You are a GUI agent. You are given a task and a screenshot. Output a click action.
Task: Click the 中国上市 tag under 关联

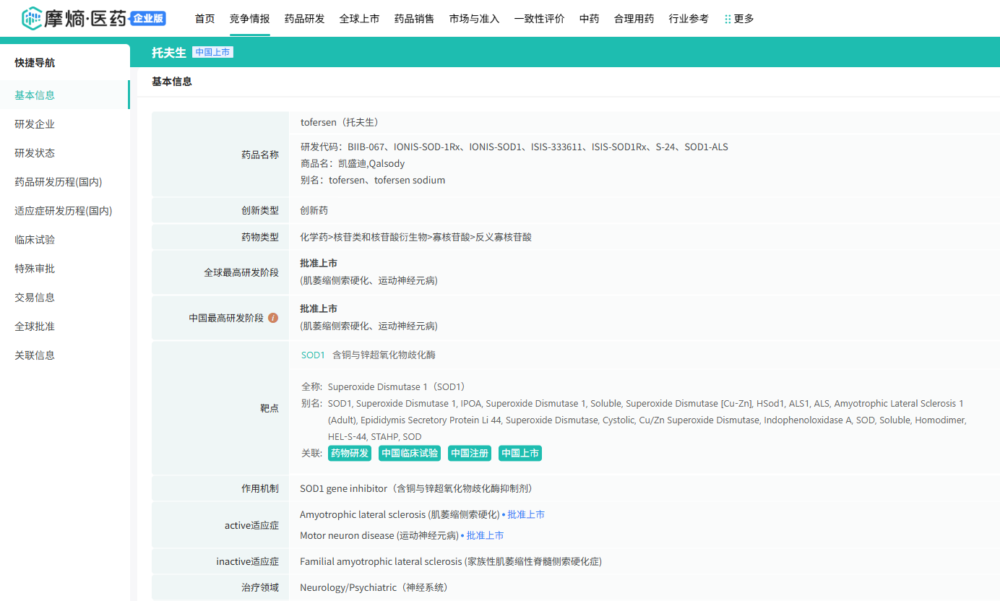[x=520, y=453]
